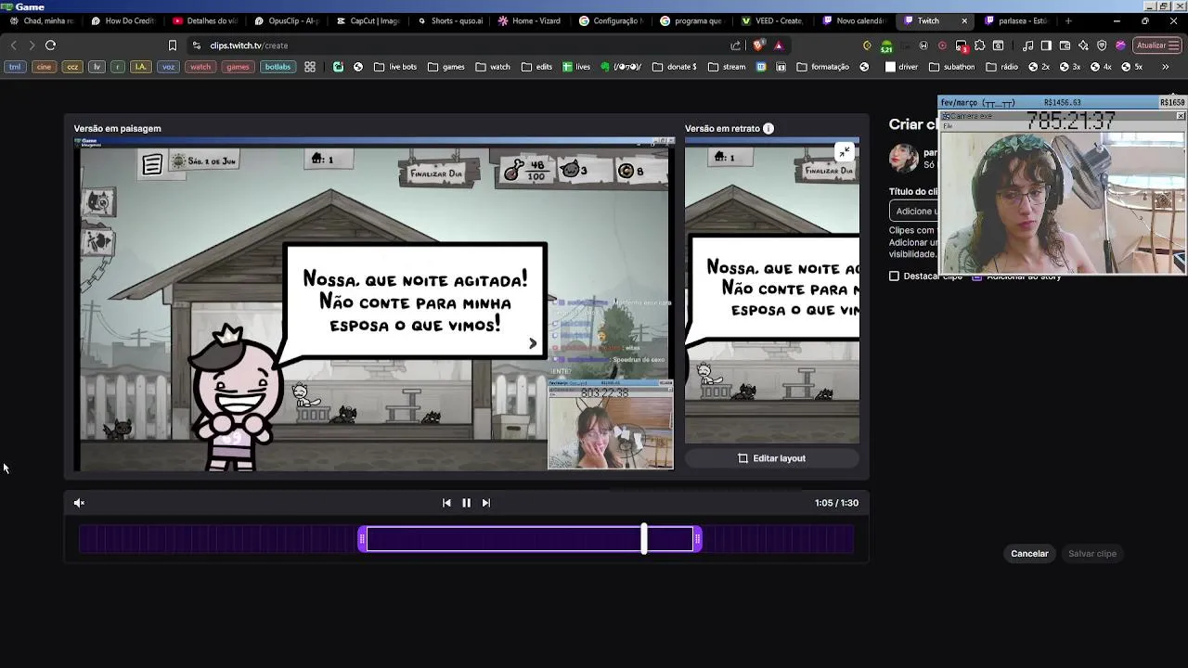Open the stream bookmark folder
The image size is (1188, 668).
pyautogui.click(x=727, y=67)
